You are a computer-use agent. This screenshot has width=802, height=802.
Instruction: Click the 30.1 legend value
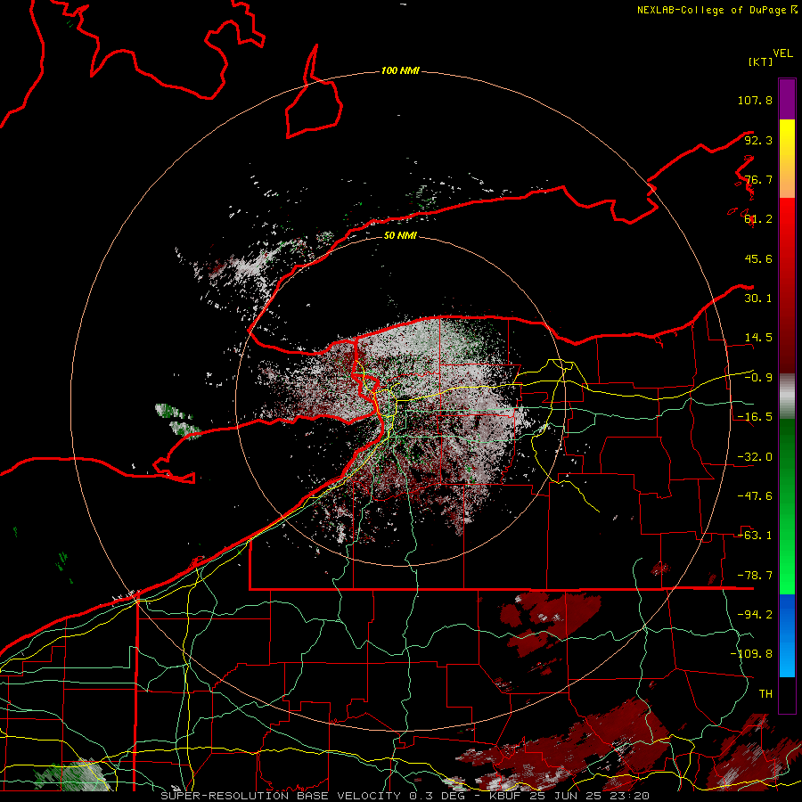(758, 299)
